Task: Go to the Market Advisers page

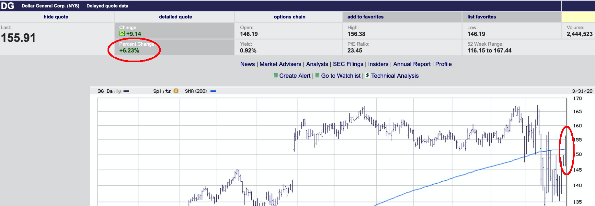Action: pyautogui.click(x=280, y=64)
